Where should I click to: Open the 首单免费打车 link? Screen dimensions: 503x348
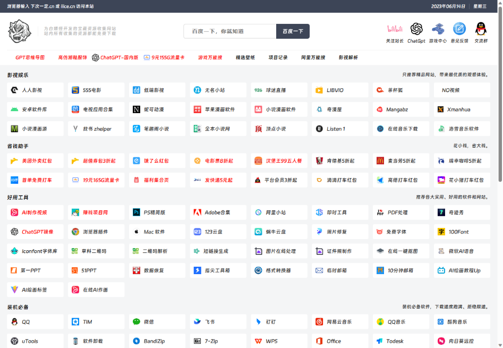coord(35,180)
